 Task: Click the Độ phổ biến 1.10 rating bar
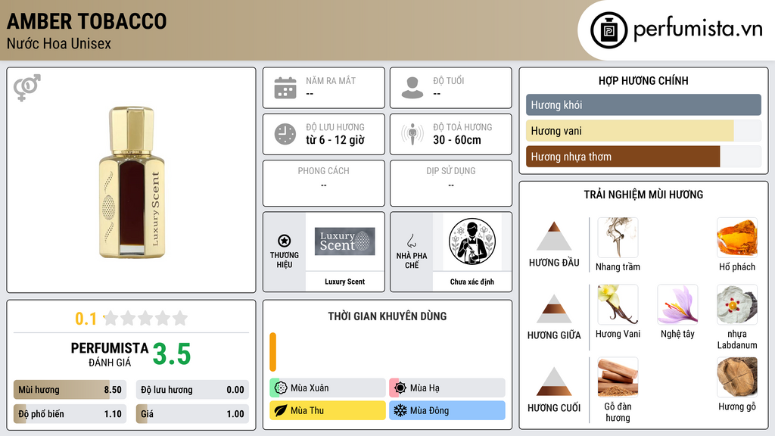click(70, 414)
